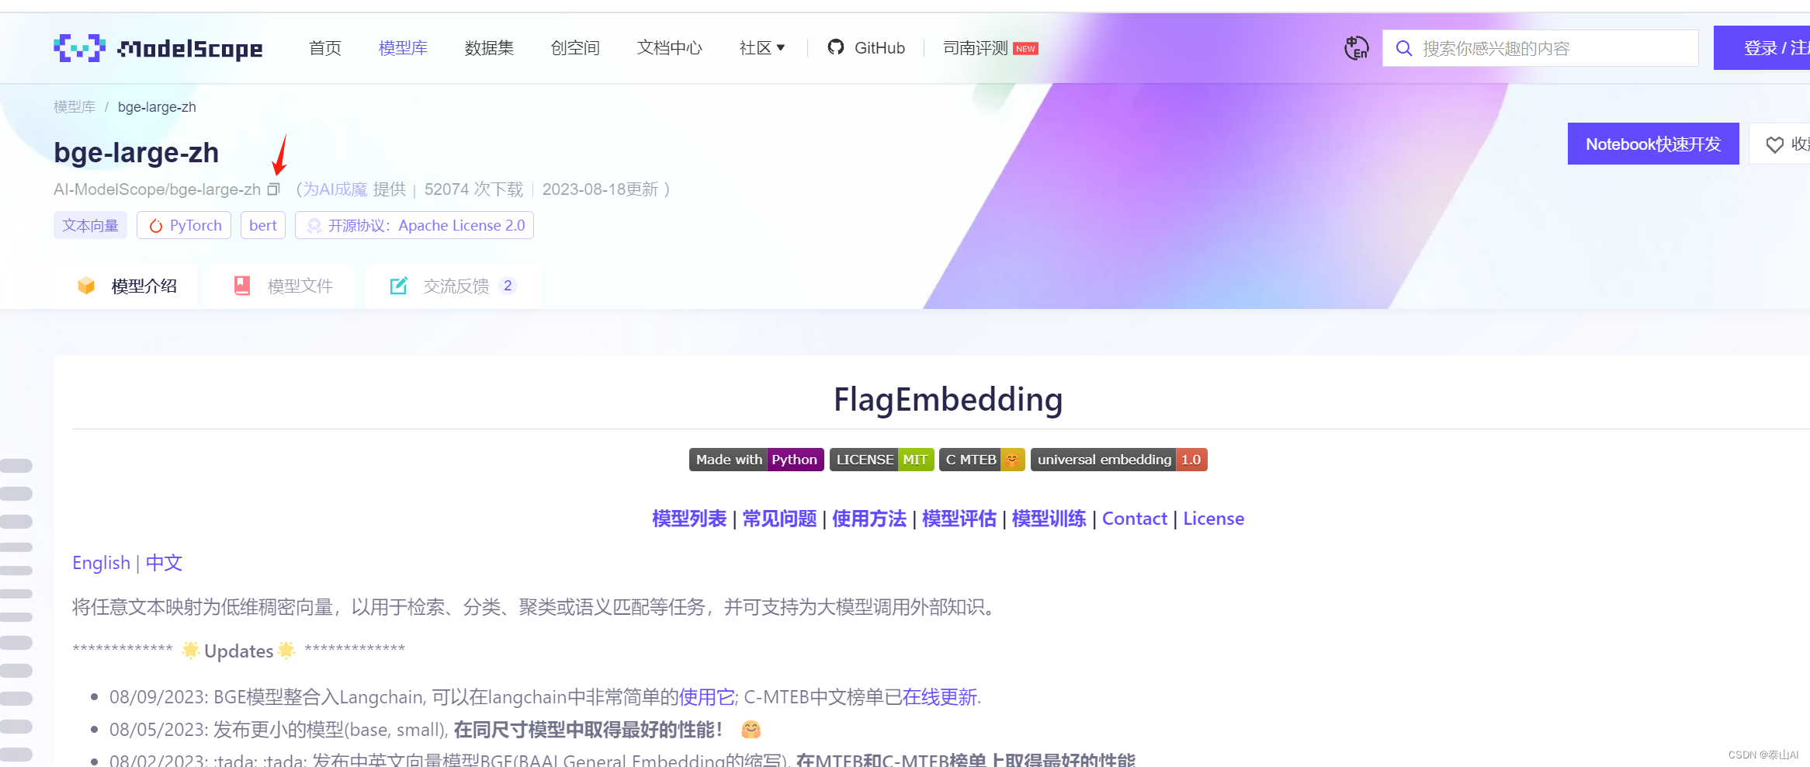Image resolution: width=1810 pixels, height=767 pixels.
Task: Open 司南评测 in navigation
Action: pyautogui.click(x=975, y=48)
